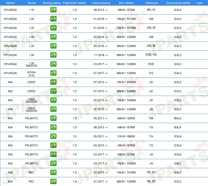Click the 49kW / 67KM cell in Hyundai I 10 row
This screenshot has width=208, height=186.
coord(126,10)
